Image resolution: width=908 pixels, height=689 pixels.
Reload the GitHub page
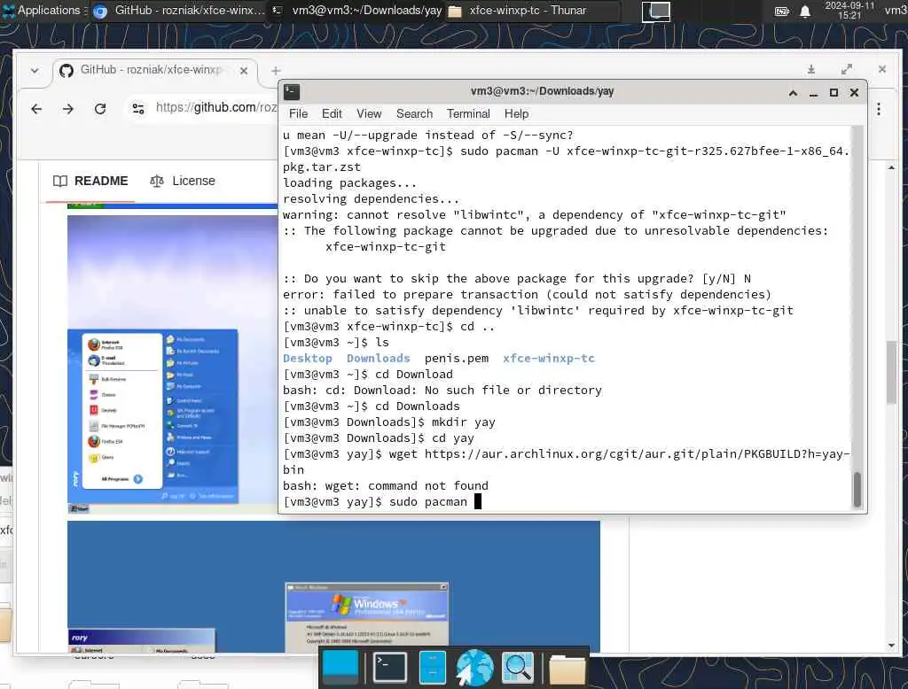100,109
